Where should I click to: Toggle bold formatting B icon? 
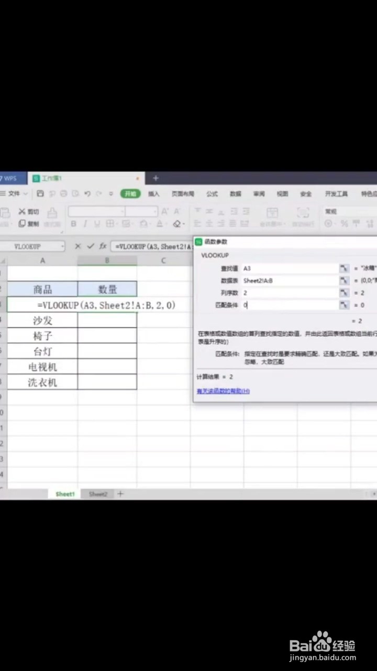(73, 224)
